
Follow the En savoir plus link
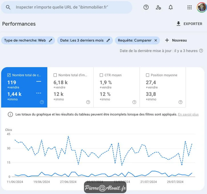point(188,114)
